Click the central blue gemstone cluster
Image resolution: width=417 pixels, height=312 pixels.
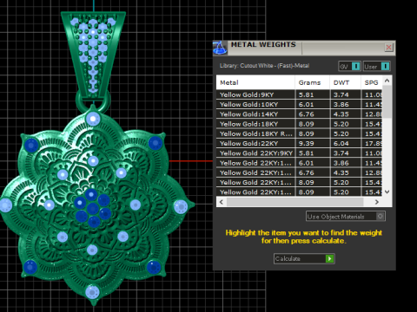(x=93, y=208)
